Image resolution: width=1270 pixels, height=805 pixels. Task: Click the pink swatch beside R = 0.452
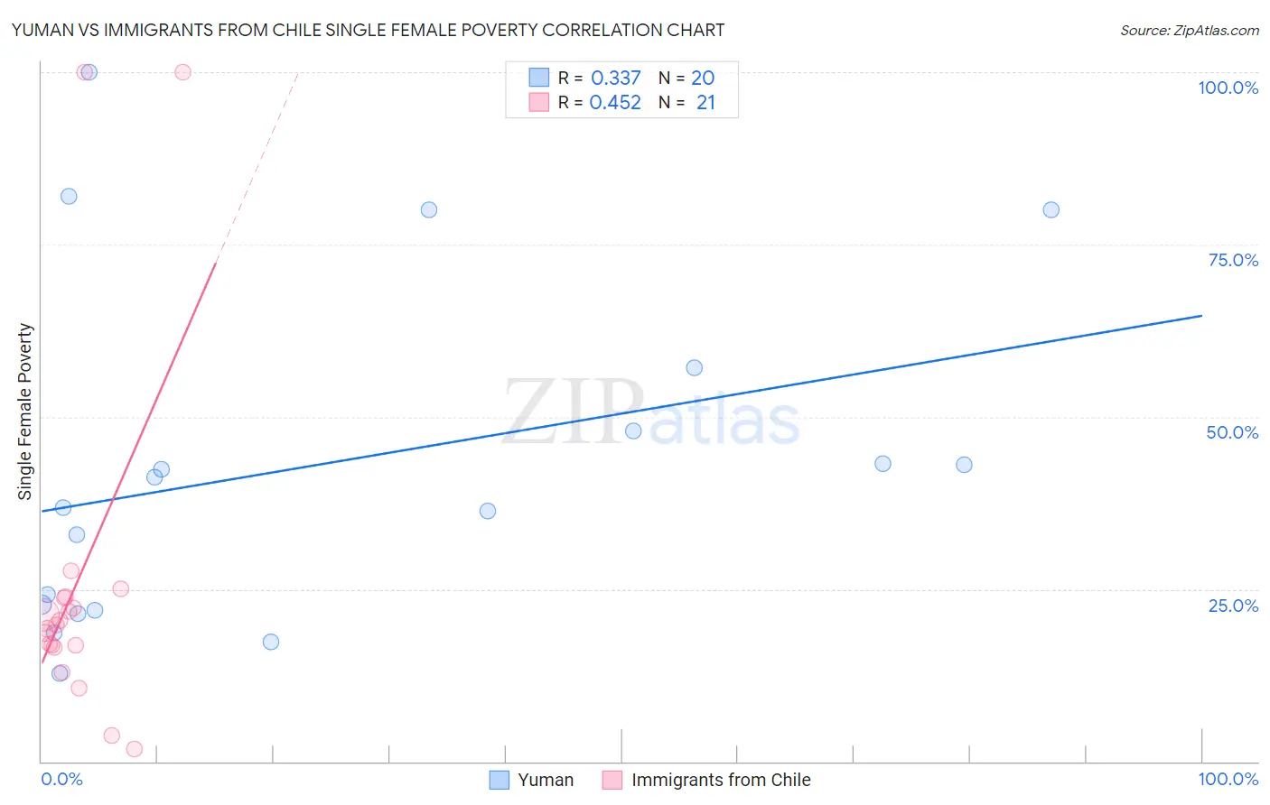tap(539, 102)
